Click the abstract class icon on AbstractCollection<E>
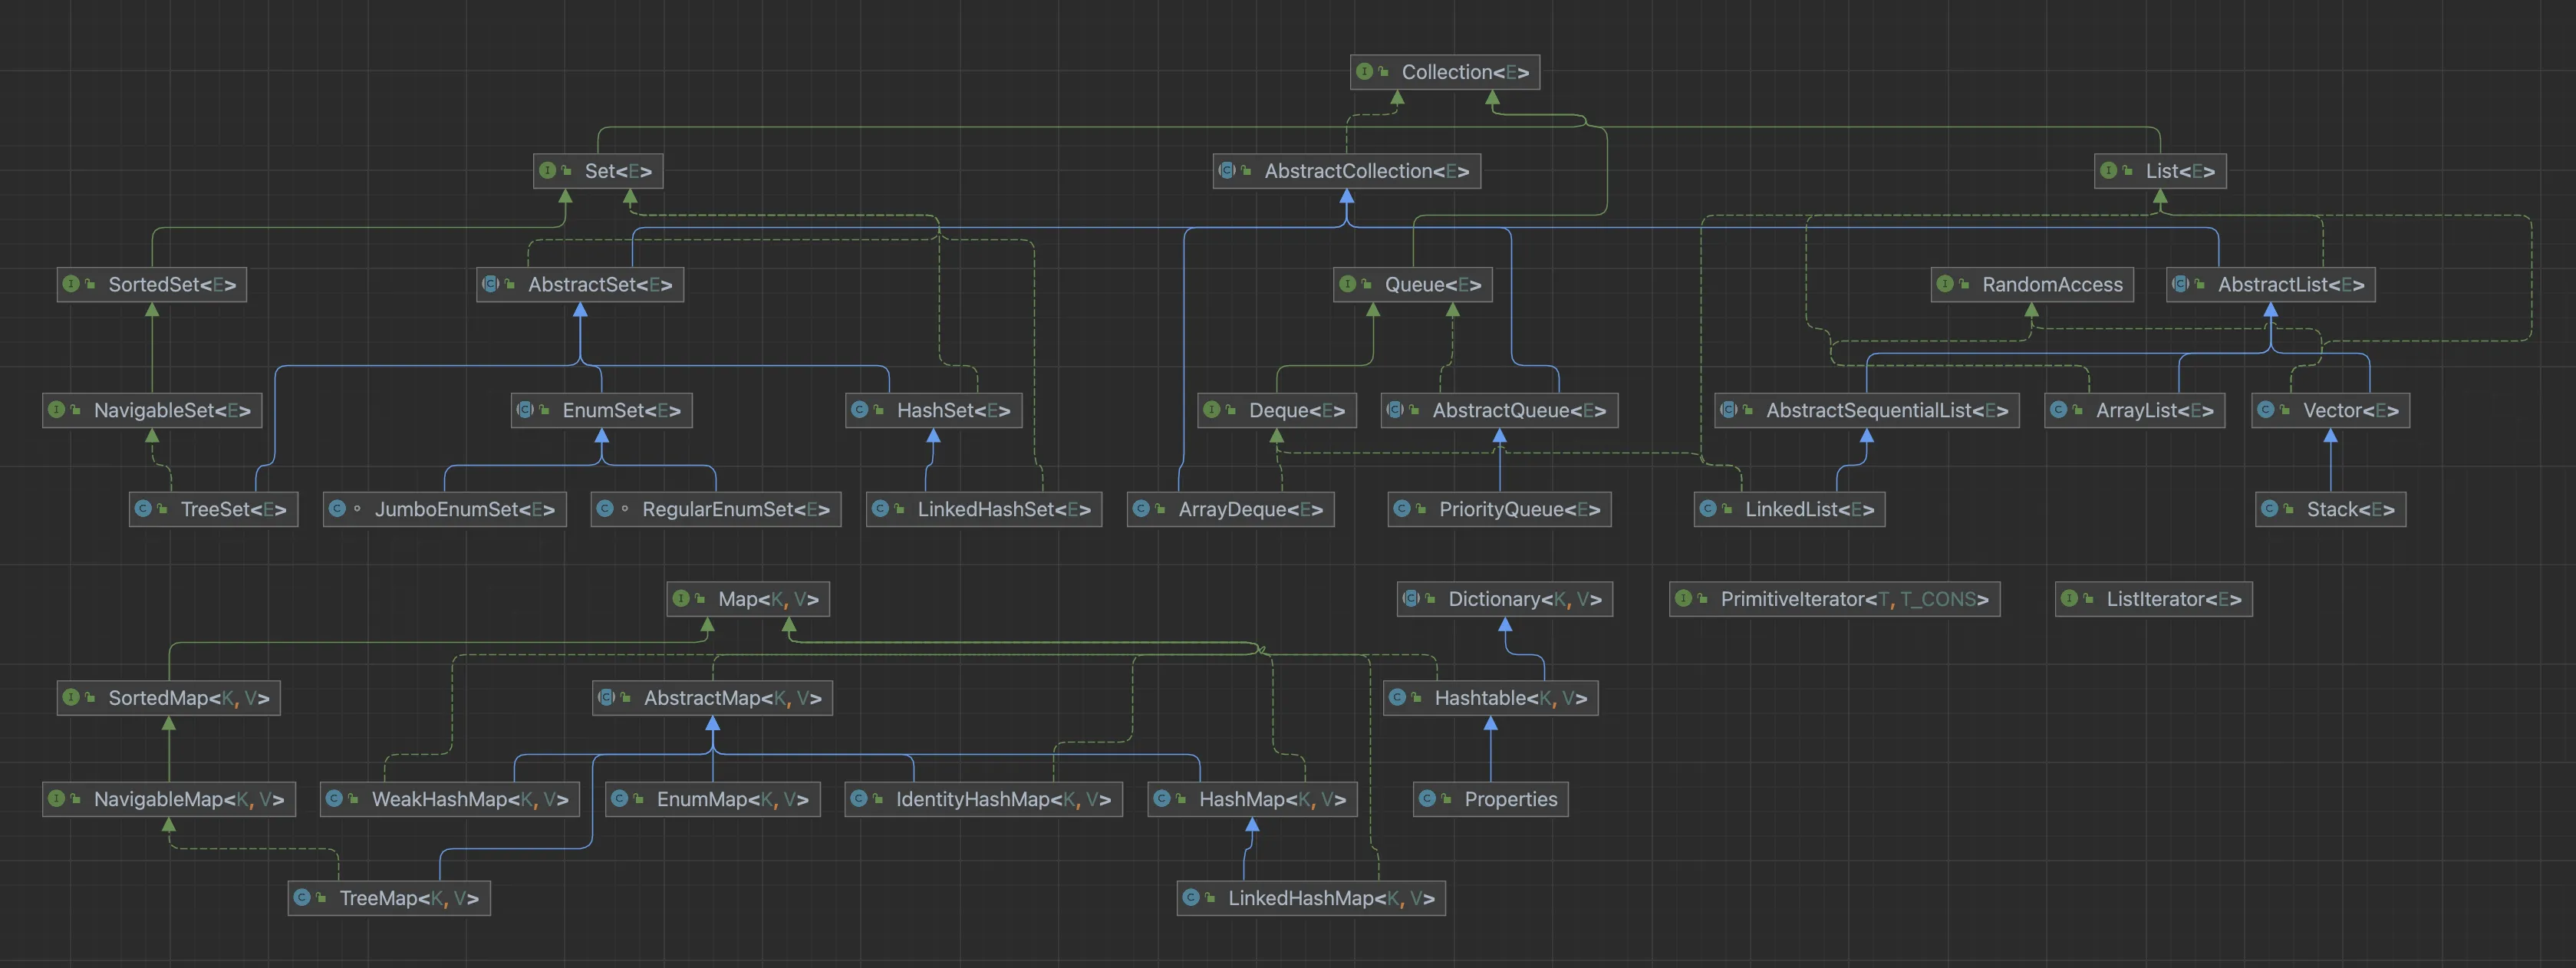Image resolution: width=2576 pixels, height=968 pixels. [x=1227, y=171]
